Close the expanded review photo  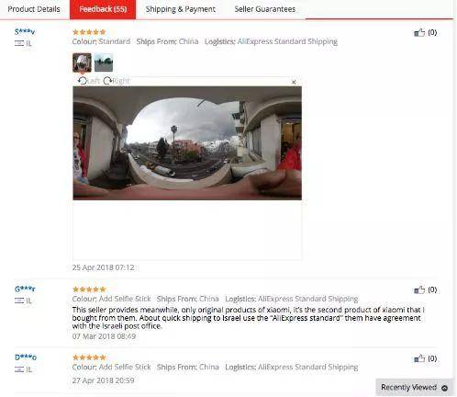[294, 82]
